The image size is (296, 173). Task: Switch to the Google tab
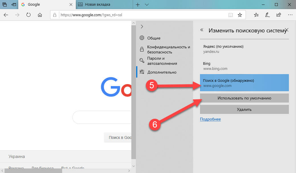(x=47, y=5)
